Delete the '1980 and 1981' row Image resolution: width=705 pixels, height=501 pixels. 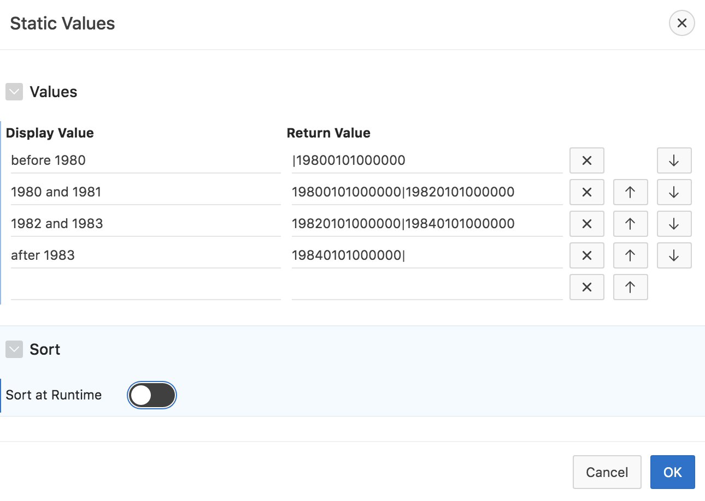pos(586,192)
